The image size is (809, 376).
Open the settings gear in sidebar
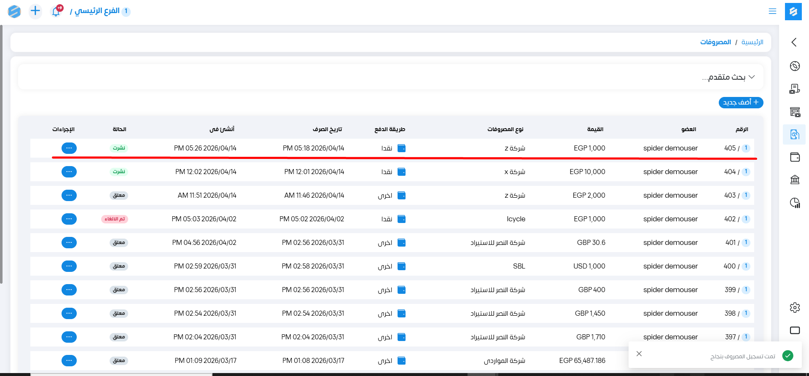tap(795, 307)
